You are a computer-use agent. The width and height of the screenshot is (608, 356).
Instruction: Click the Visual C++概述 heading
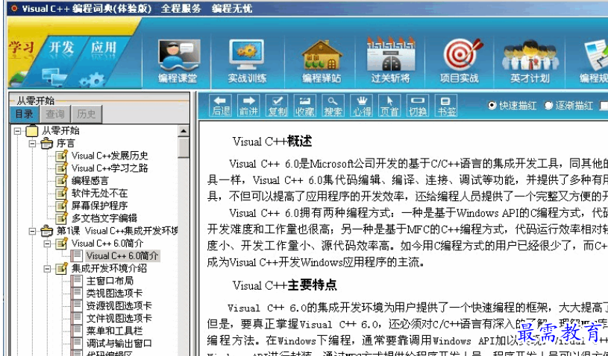point(272,142)
